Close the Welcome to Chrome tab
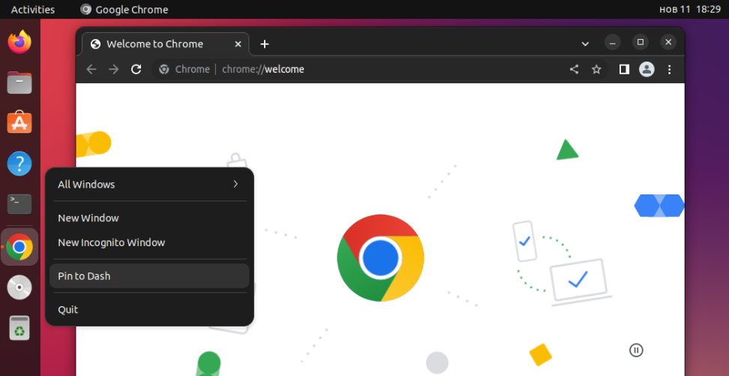Viewport: 729px width, 376px height. pos(238,44)
